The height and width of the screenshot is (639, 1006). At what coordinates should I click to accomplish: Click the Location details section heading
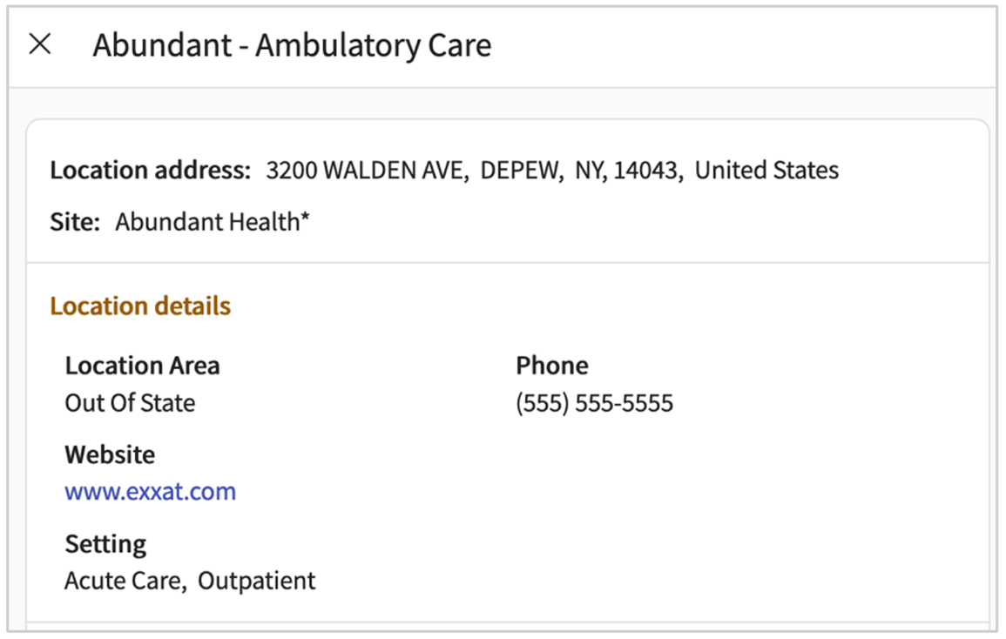pyautogui.click(x=140, y=306)
